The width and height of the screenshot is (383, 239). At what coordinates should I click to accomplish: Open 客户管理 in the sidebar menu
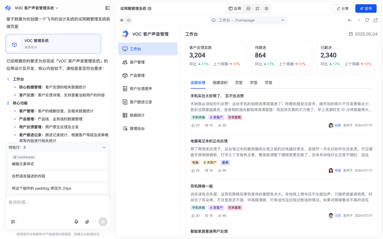[137, 62]
